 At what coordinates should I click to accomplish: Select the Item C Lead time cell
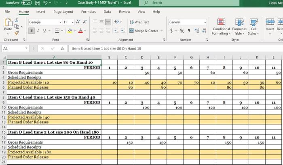click(x=54, y=97)
